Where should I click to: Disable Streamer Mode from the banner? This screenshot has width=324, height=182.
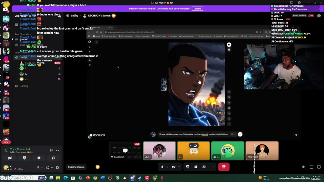197,9
